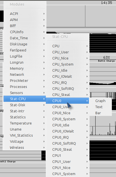Open the APM module submenu

point(25,20)
